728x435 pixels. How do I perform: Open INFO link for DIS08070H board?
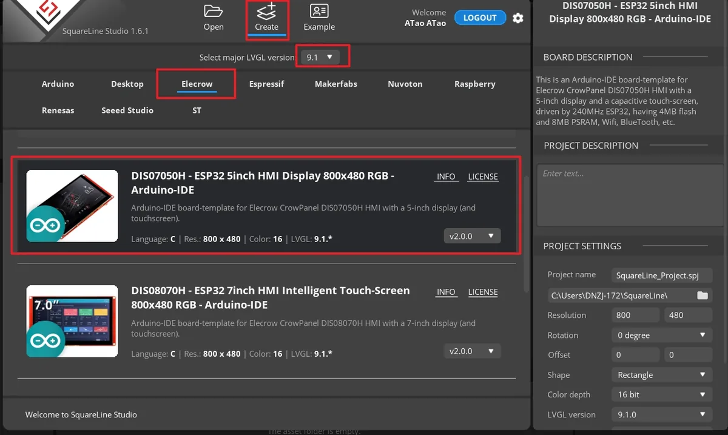[446, 292]
